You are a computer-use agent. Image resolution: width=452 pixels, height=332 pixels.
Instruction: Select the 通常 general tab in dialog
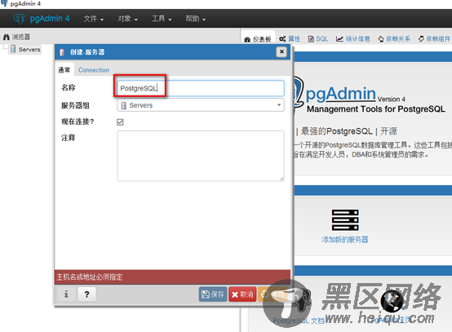point(64,70)
